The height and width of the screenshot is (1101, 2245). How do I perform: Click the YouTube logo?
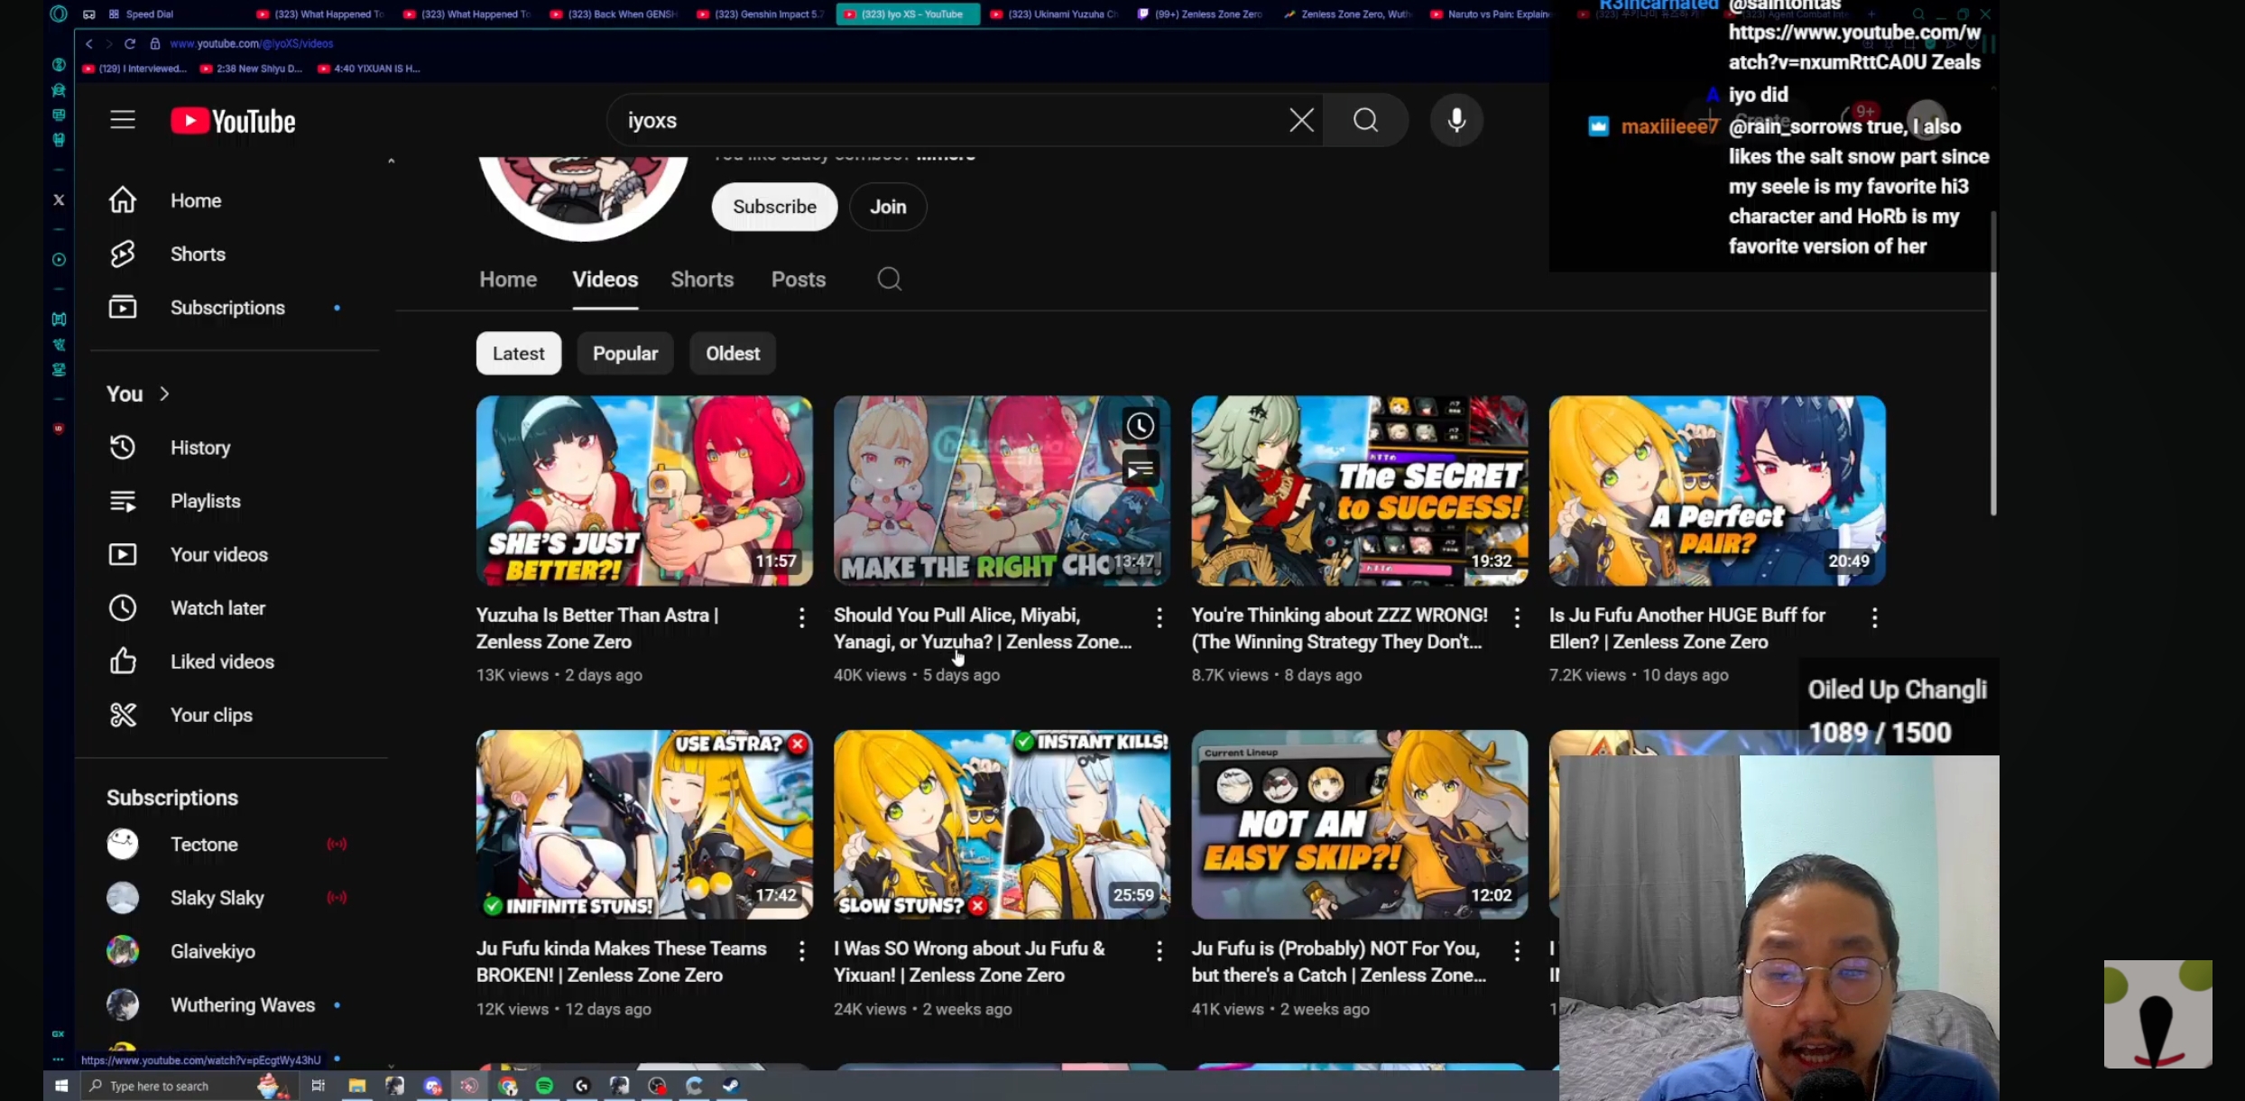click(233, 121)
